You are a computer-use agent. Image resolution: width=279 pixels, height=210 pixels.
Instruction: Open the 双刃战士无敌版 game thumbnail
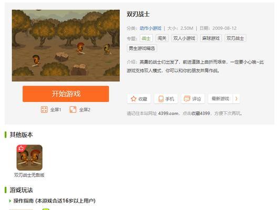pos(29,157)
